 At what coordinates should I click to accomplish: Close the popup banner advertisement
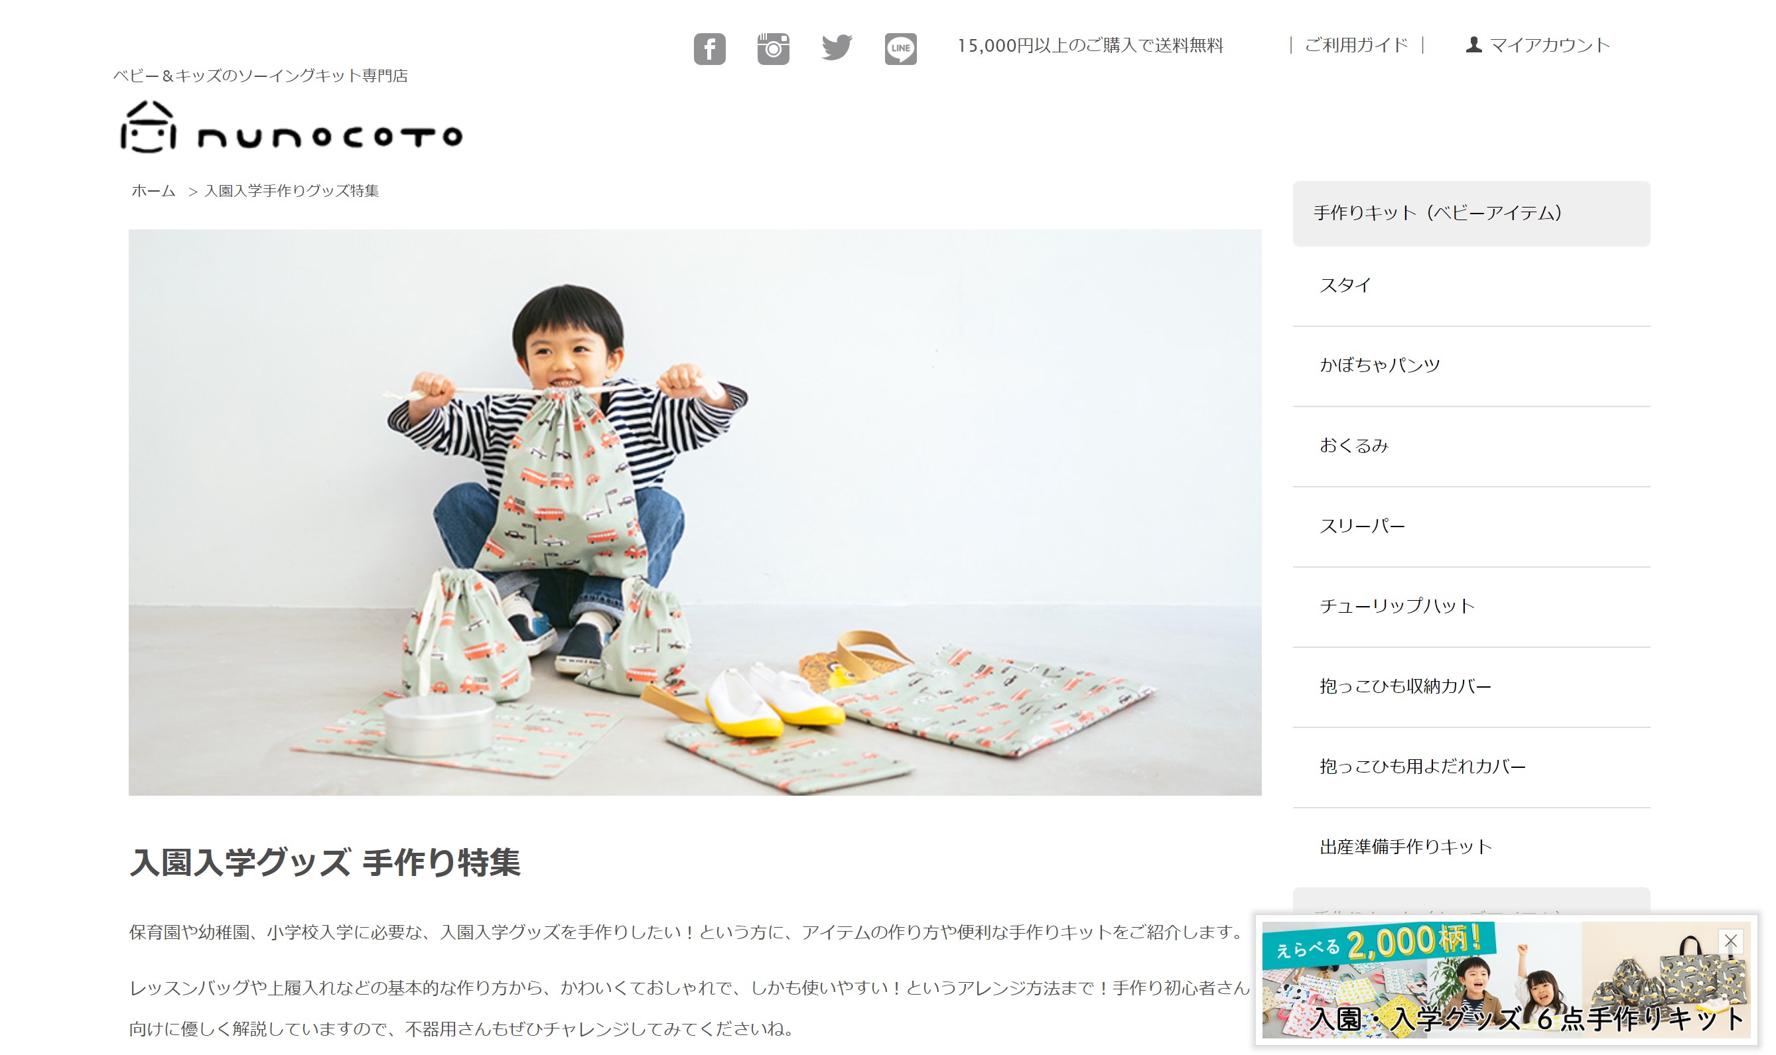1730,940
